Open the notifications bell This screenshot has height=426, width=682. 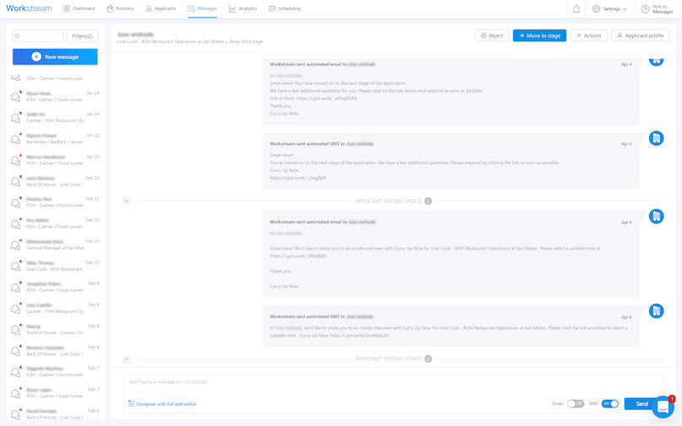click(x=576, y=8)
